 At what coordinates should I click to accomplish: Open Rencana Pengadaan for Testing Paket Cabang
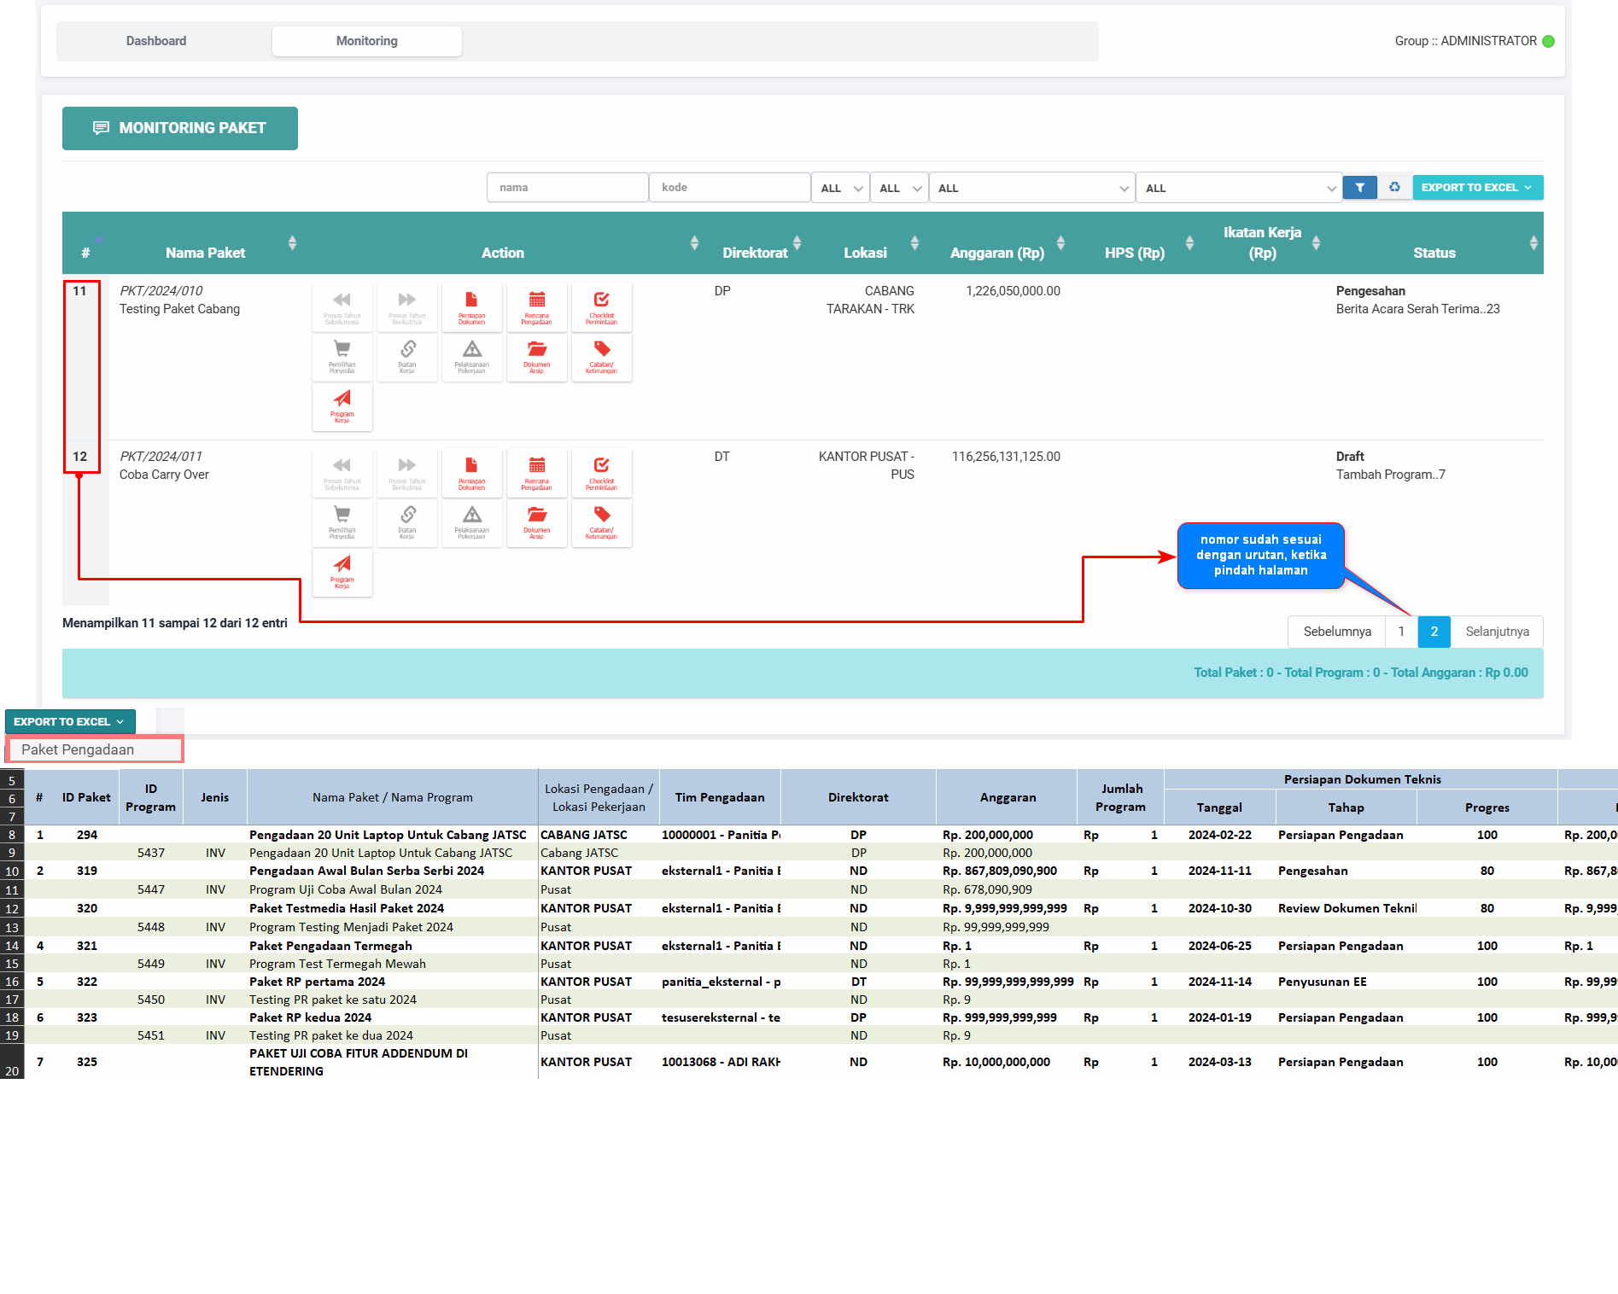[536, 307]
